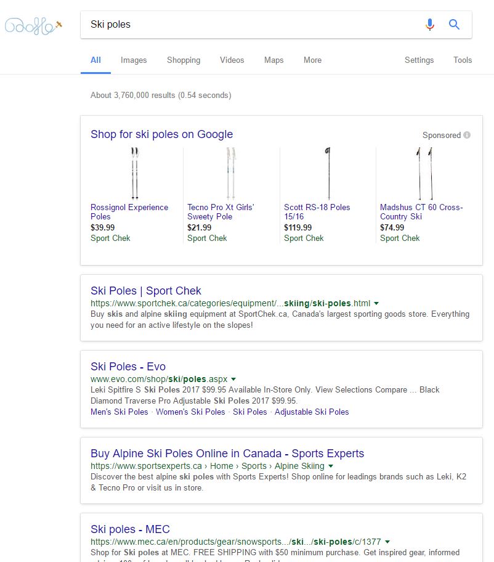The image size is (494, 562).
Task: Click Madshus CT 60 product image
Action: click(x=425, y=174)
